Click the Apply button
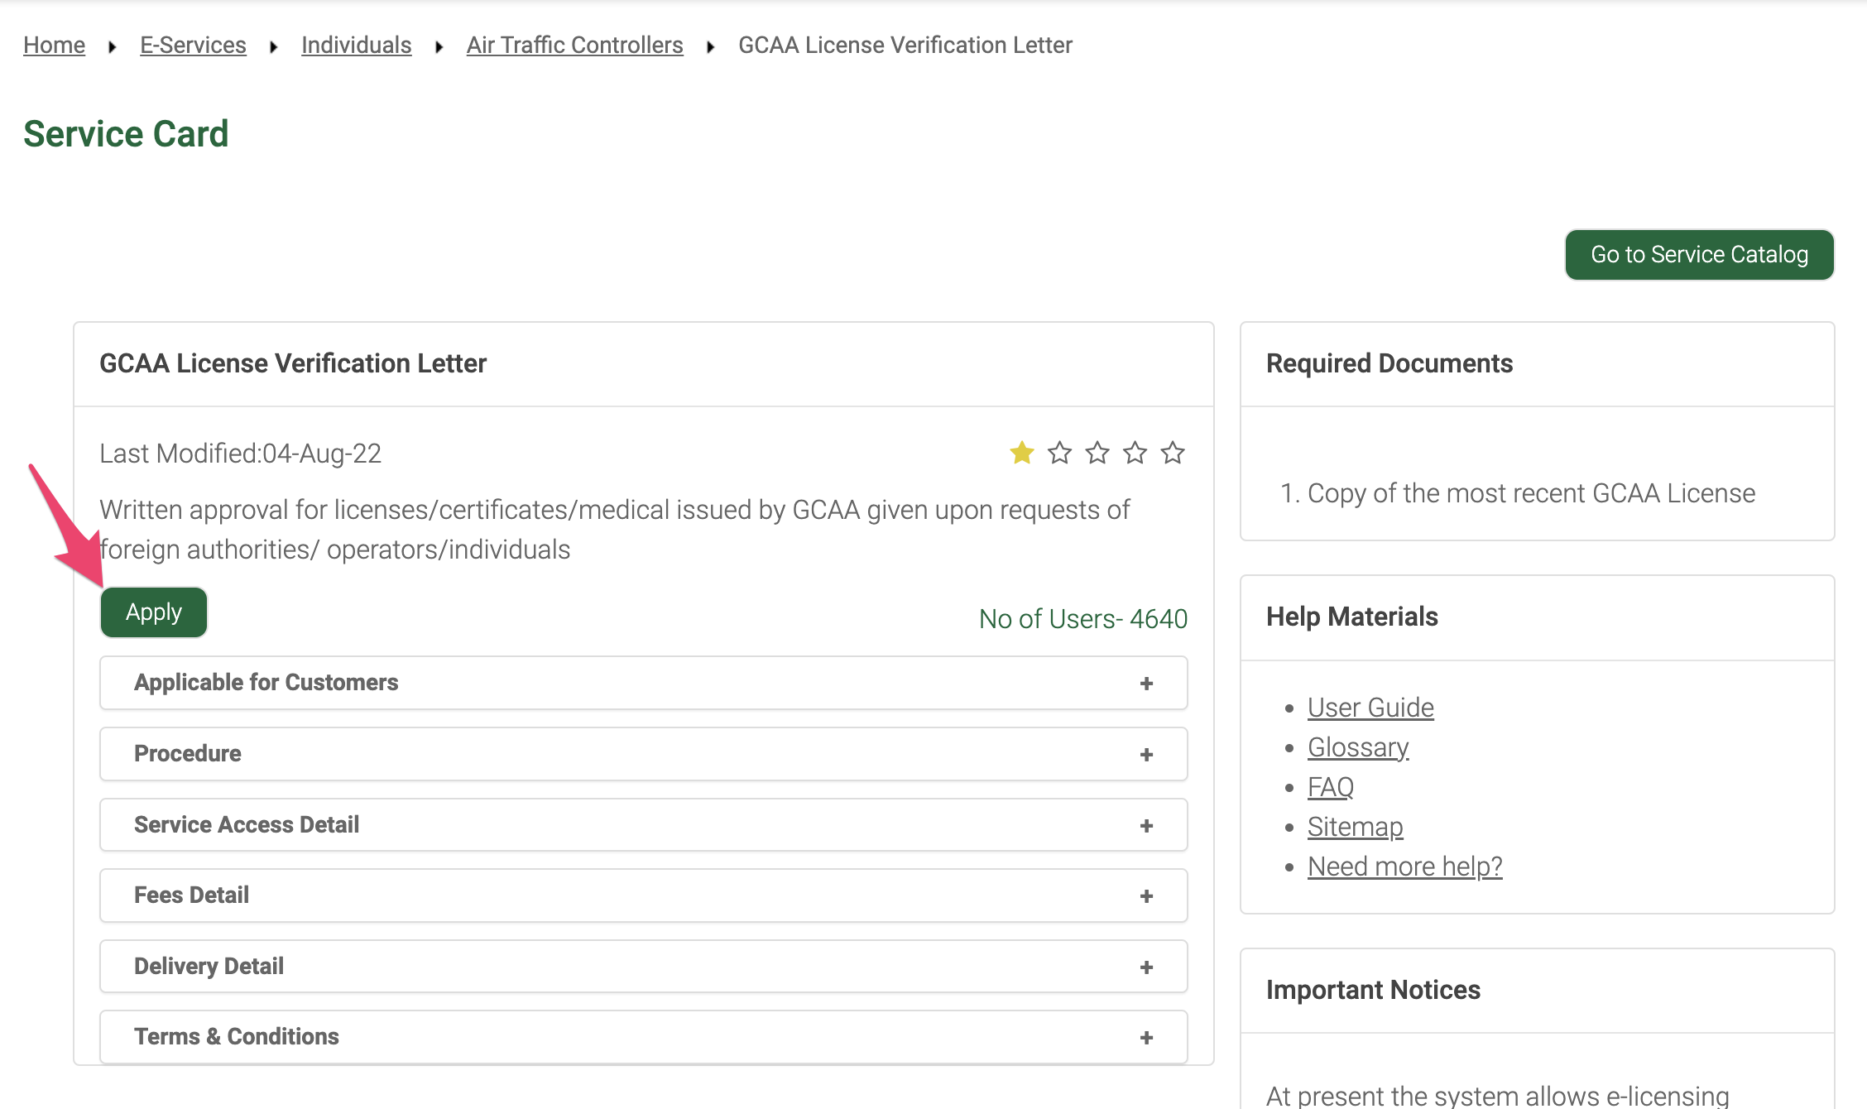The image size is (1867, 1109). click(x=154, y=612)
